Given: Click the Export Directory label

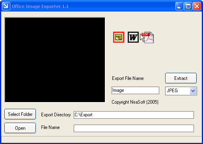Looking at the screenshot, I should pyautogui.click(x=56, y=115).
